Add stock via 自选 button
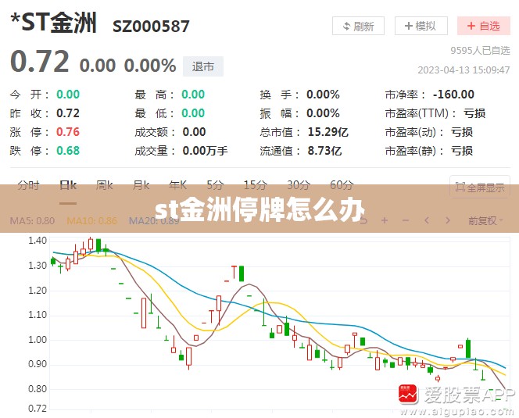The height and width of the screenshot is (418, 519). pos(484,26)
